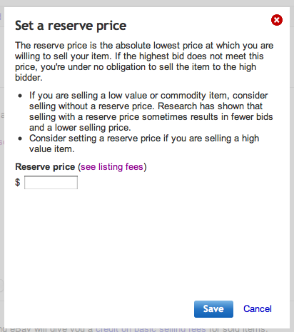
Task: Click the 'Set a reserve price' heading
Action: (x=71, y=26)
